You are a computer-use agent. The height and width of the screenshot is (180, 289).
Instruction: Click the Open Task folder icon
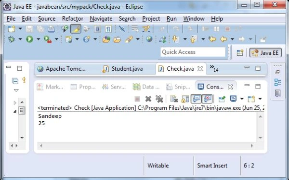point(117,39)
